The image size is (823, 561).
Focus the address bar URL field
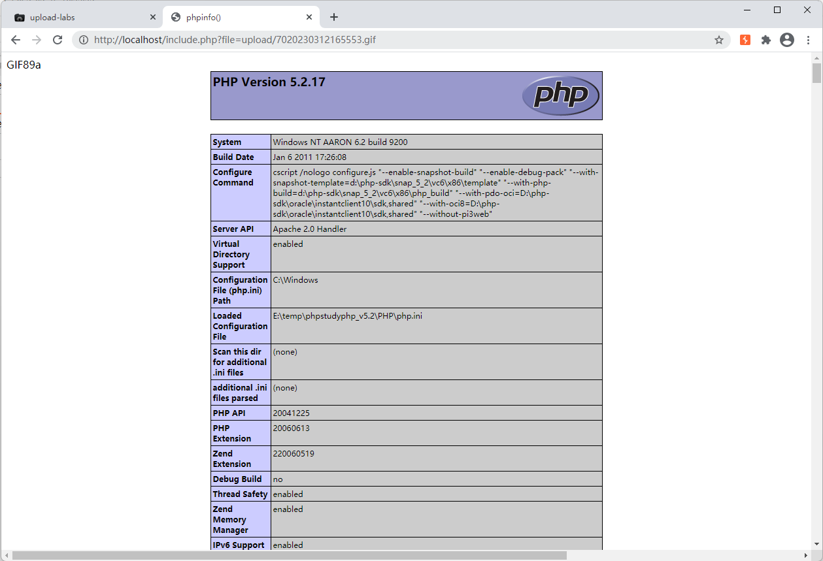click(392, 40)
